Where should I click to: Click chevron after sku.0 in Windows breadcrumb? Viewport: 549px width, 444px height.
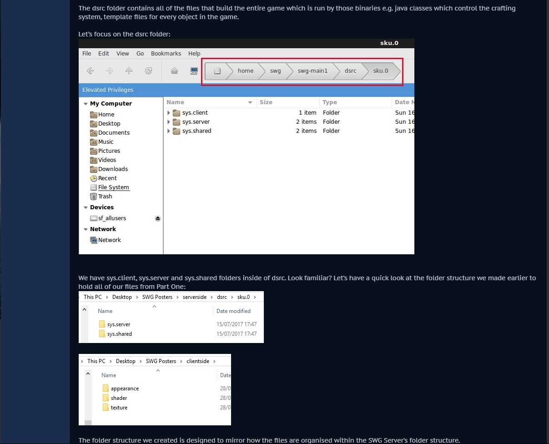[255, 297]
